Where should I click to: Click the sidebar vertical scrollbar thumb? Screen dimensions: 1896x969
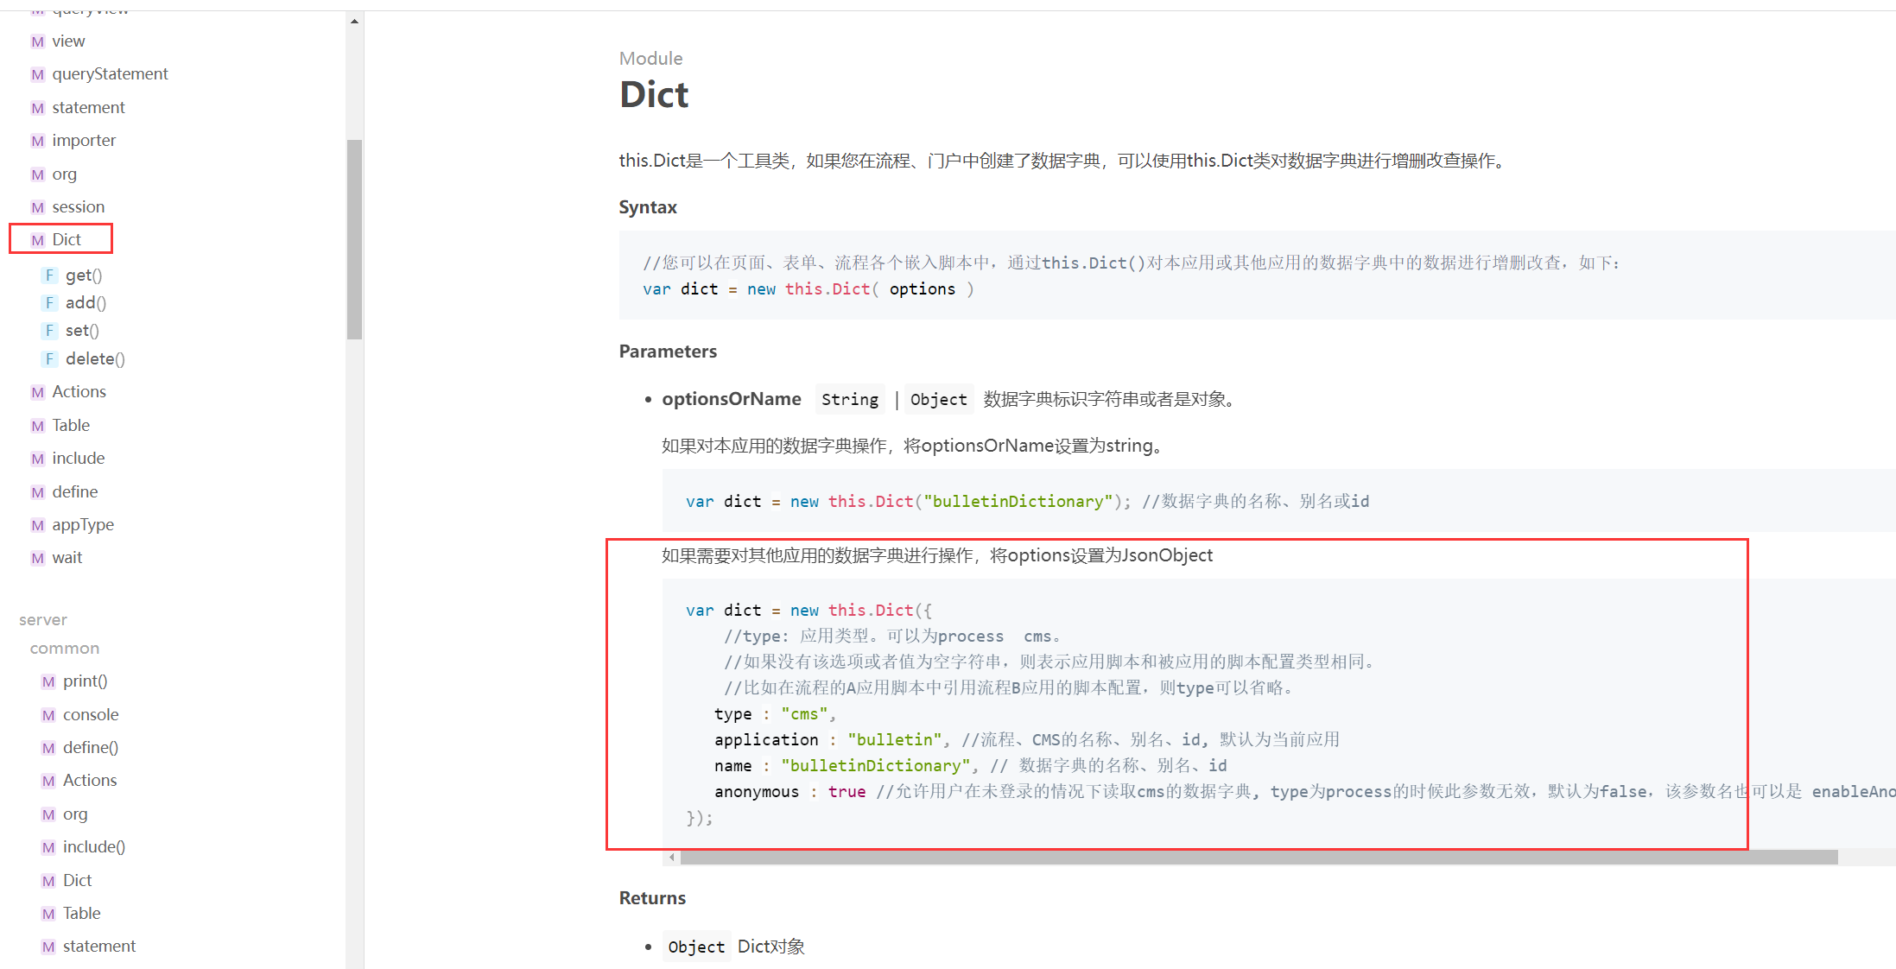(354, 239)
